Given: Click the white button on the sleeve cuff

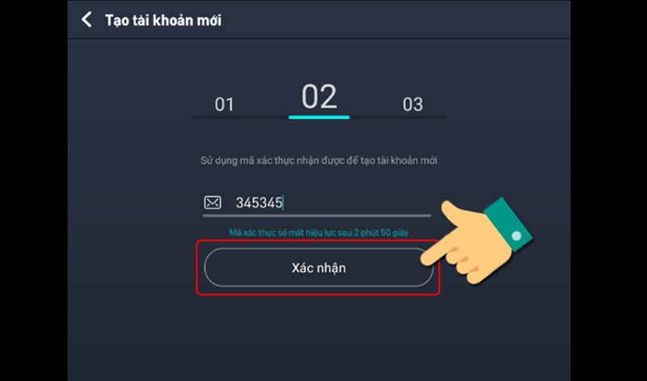Looking at the screenshot, I should coord(516,237).
